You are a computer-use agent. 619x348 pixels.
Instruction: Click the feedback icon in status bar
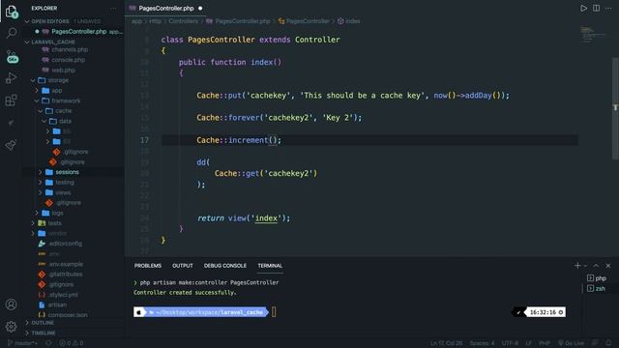coord(595,343)
